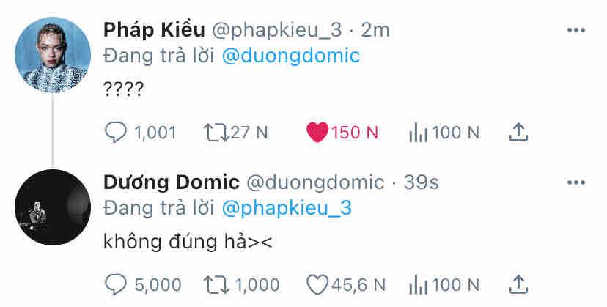Screen dimensions: 607x307
Task: View analytics of Pháp Kiều's tweet
Action: tap(418, 133)
